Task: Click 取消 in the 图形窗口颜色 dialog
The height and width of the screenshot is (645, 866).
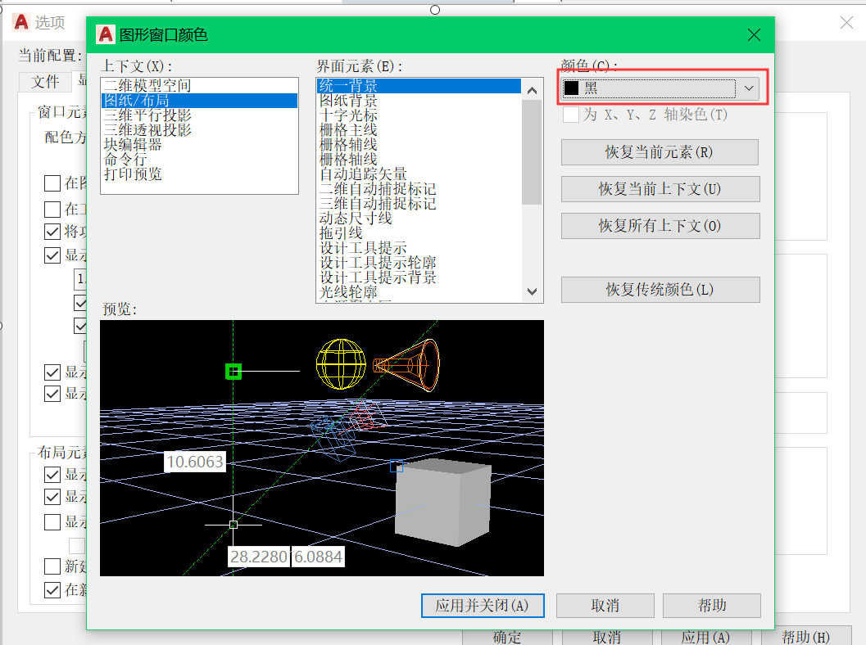Action: 605,606
